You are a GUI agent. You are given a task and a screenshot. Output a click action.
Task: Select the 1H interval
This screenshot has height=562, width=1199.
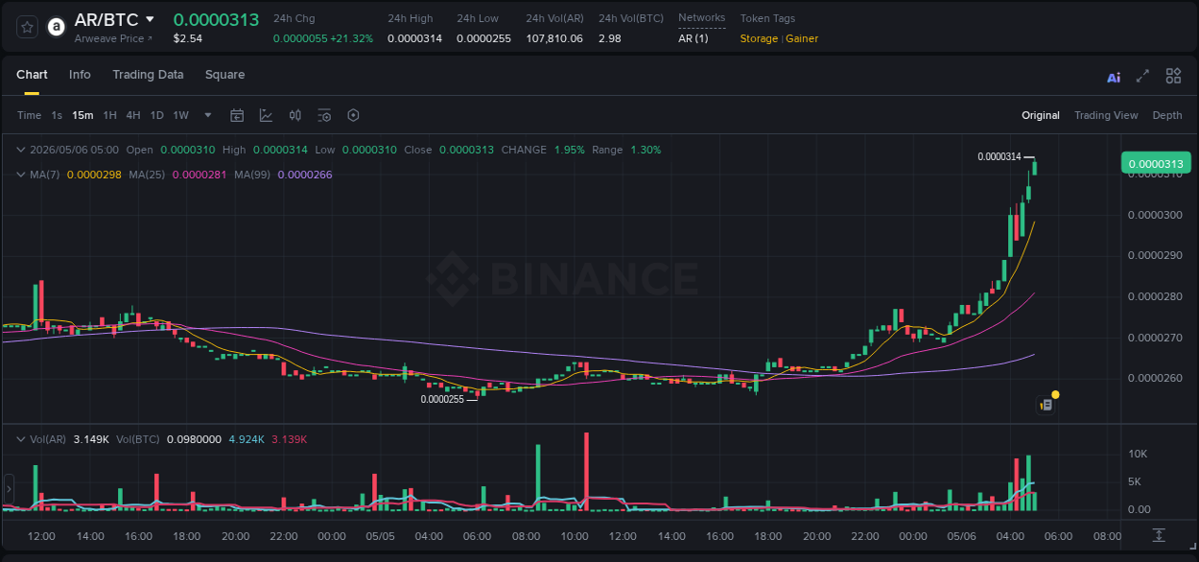pyautogui.click(x=109, y=115)
